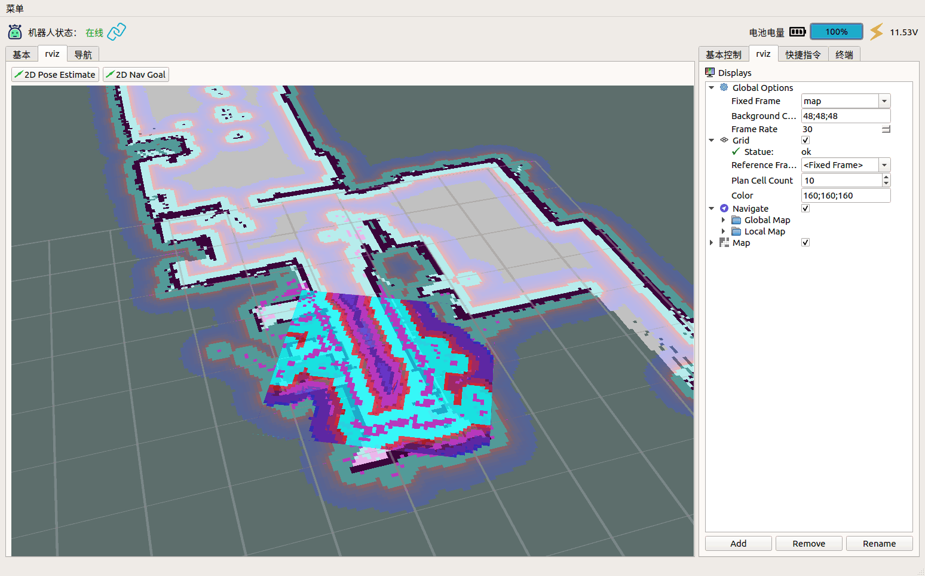
Task: Click the Grid Color value field
Action: 846,196
